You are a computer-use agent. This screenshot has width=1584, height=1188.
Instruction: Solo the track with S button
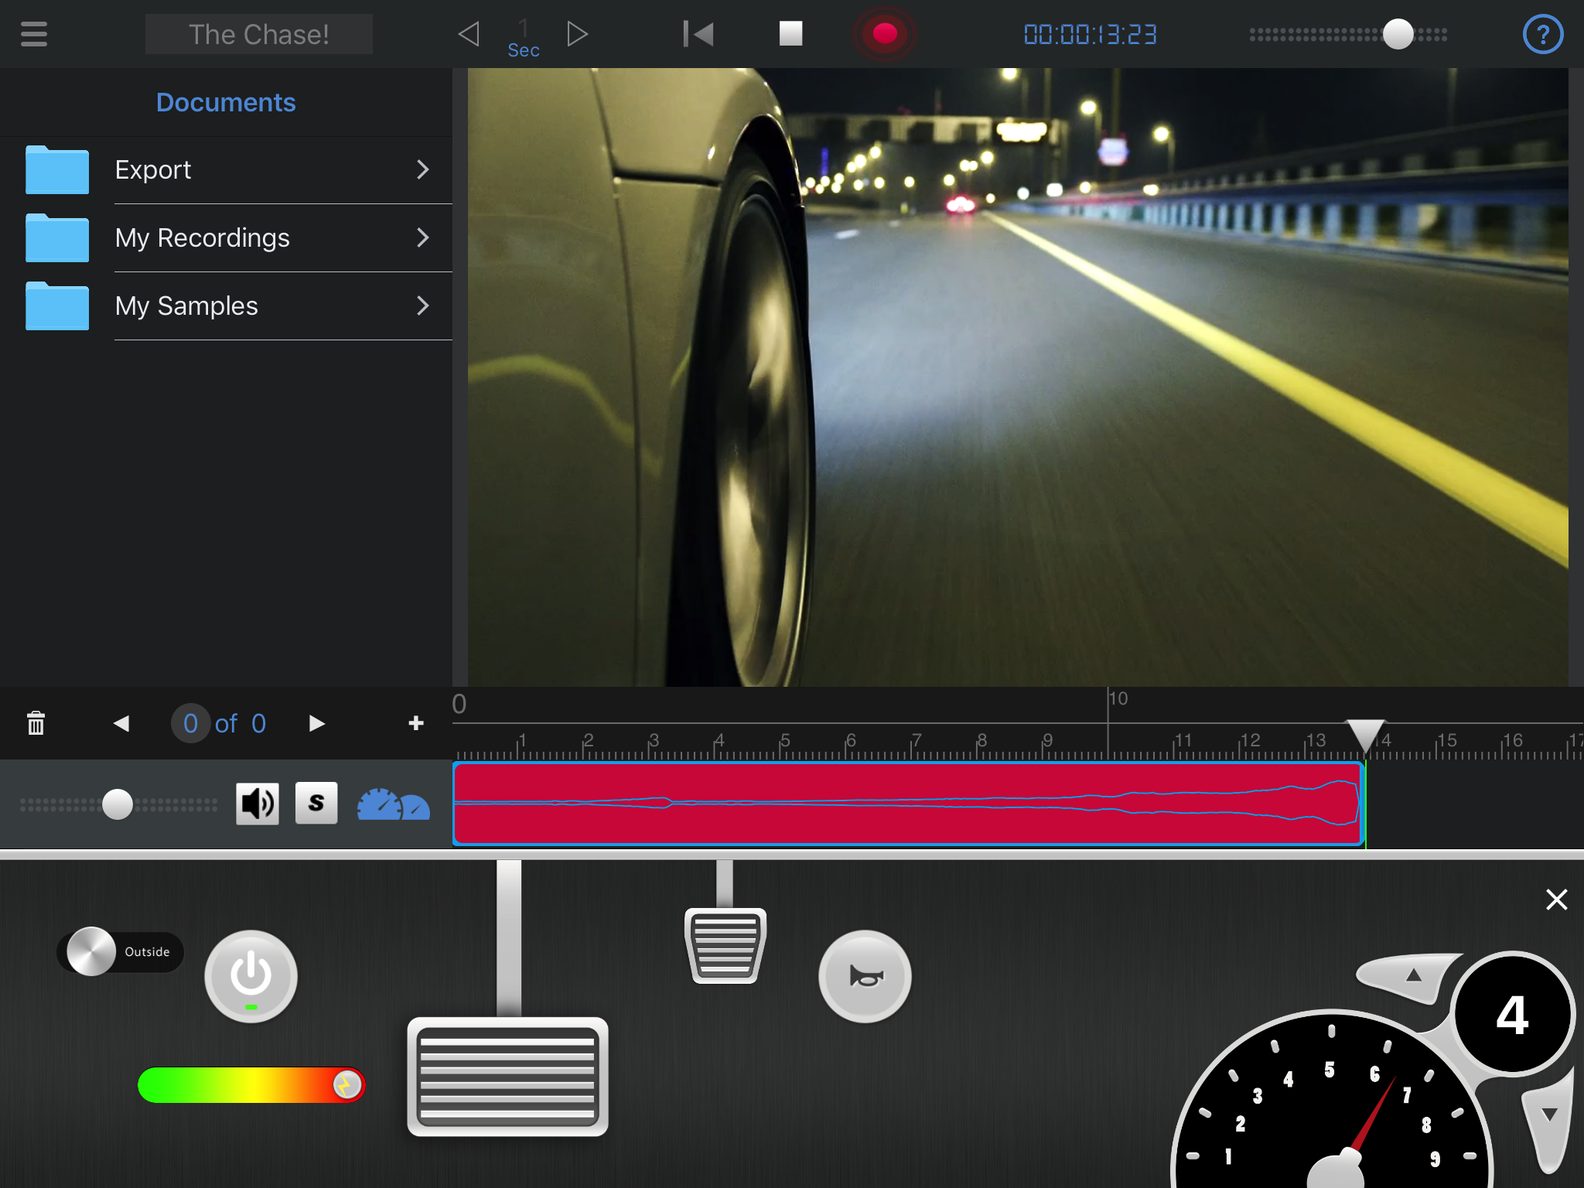click(316, 803)
